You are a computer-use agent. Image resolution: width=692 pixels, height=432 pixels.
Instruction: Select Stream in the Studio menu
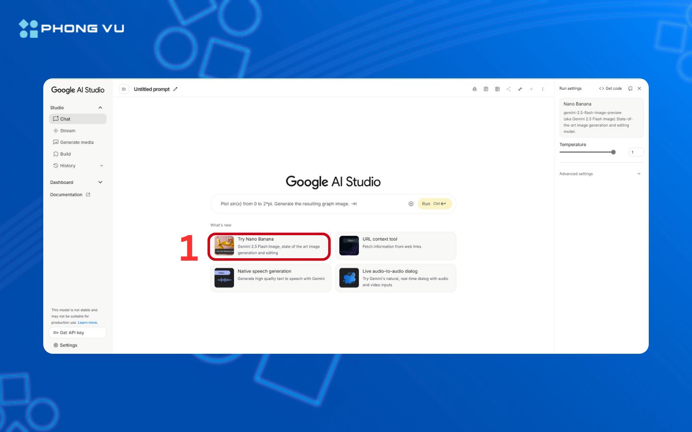pyautogui.click(x=67, y=131)
